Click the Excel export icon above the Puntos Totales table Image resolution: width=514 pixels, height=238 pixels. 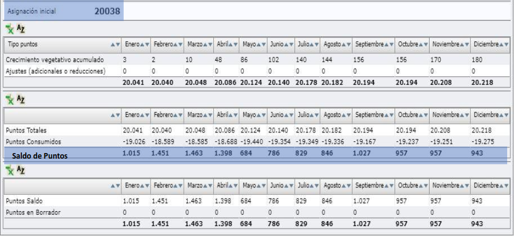pos(10,99)
